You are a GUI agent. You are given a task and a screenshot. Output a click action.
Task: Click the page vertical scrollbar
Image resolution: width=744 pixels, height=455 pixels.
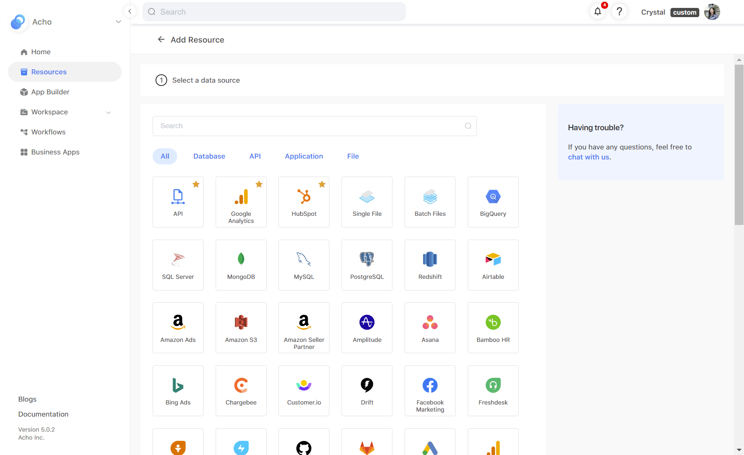click(x=739, y=145)
